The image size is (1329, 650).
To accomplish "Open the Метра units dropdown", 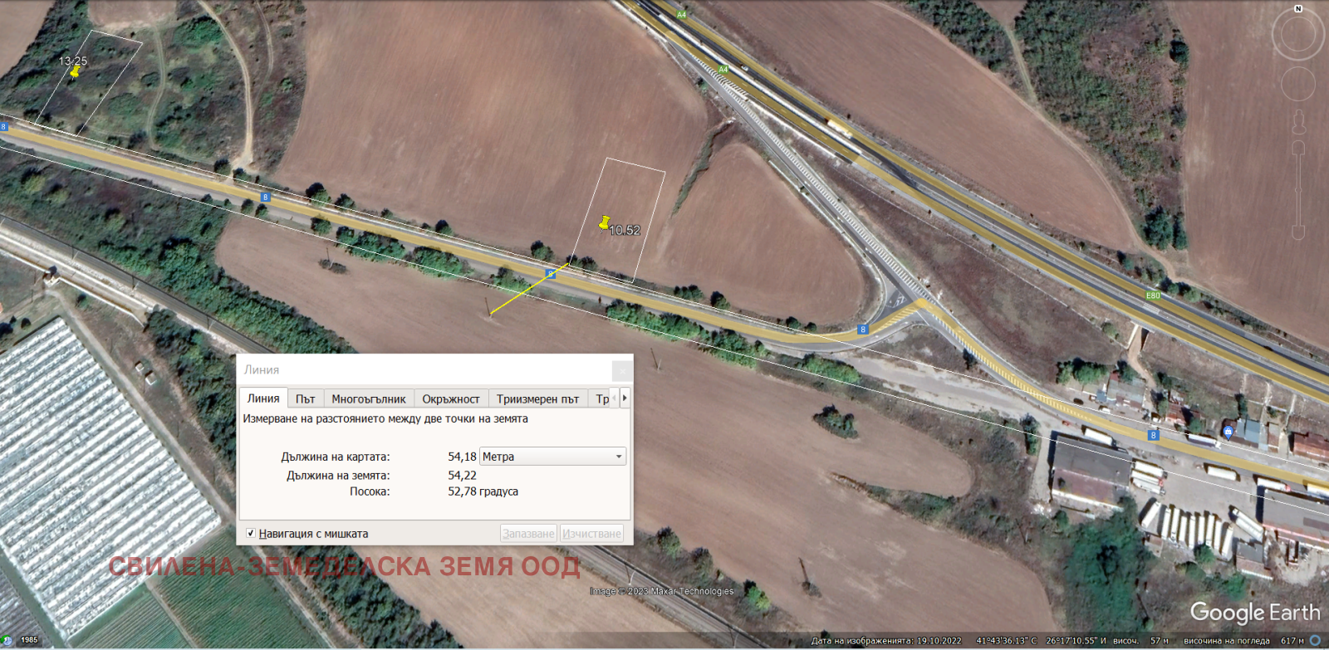I will [552, 457].
